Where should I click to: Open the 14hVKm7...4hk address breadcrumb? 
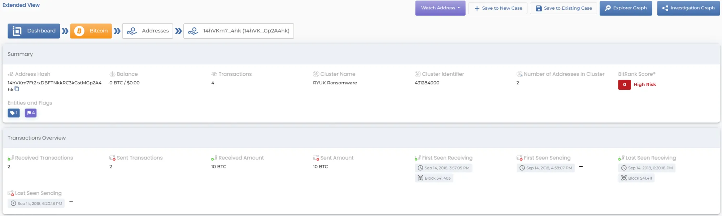(239, 31)
